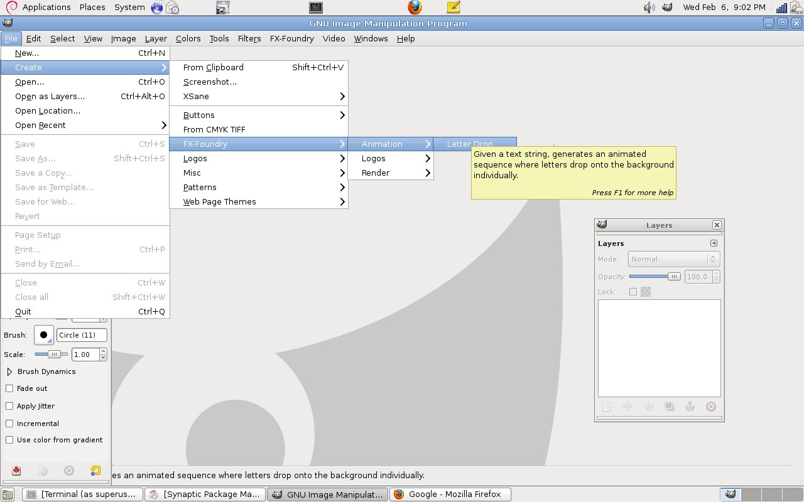The width and height of the screenshot is (804, 502).
Task: Tick the Incremental checkbox
Action: [x=9, y=424]
